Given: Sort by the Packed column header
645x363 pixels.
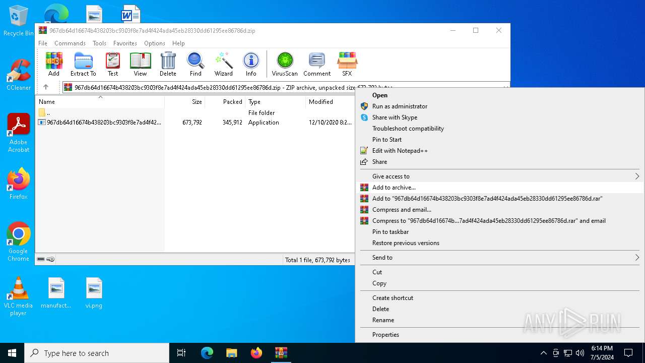Looking at the screenshot, I should [x=225, y=101].
